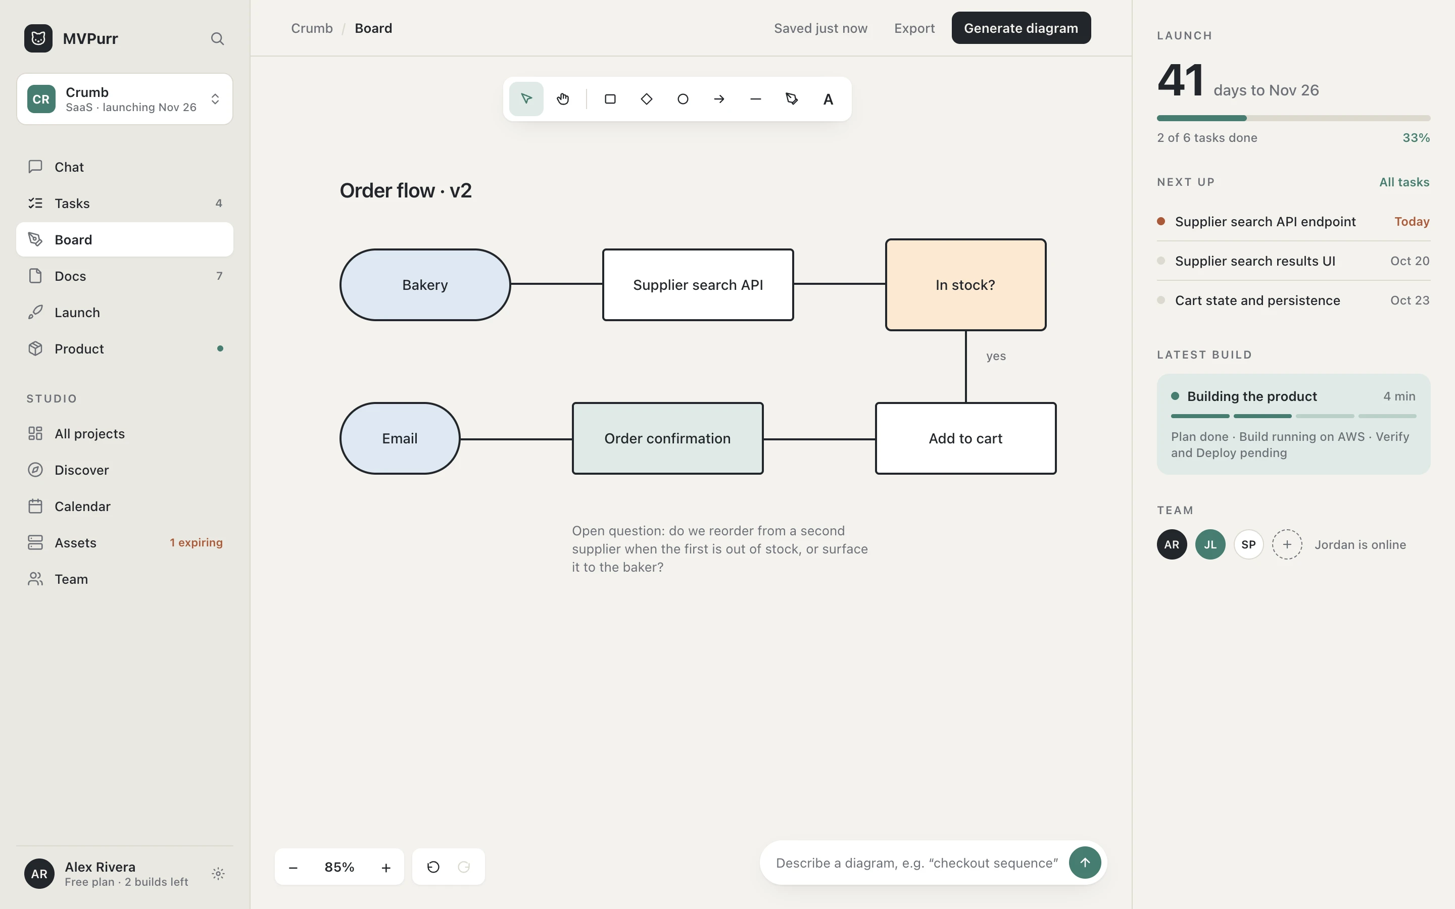
Task: Go to the Product section
Action: pos(124,348)
